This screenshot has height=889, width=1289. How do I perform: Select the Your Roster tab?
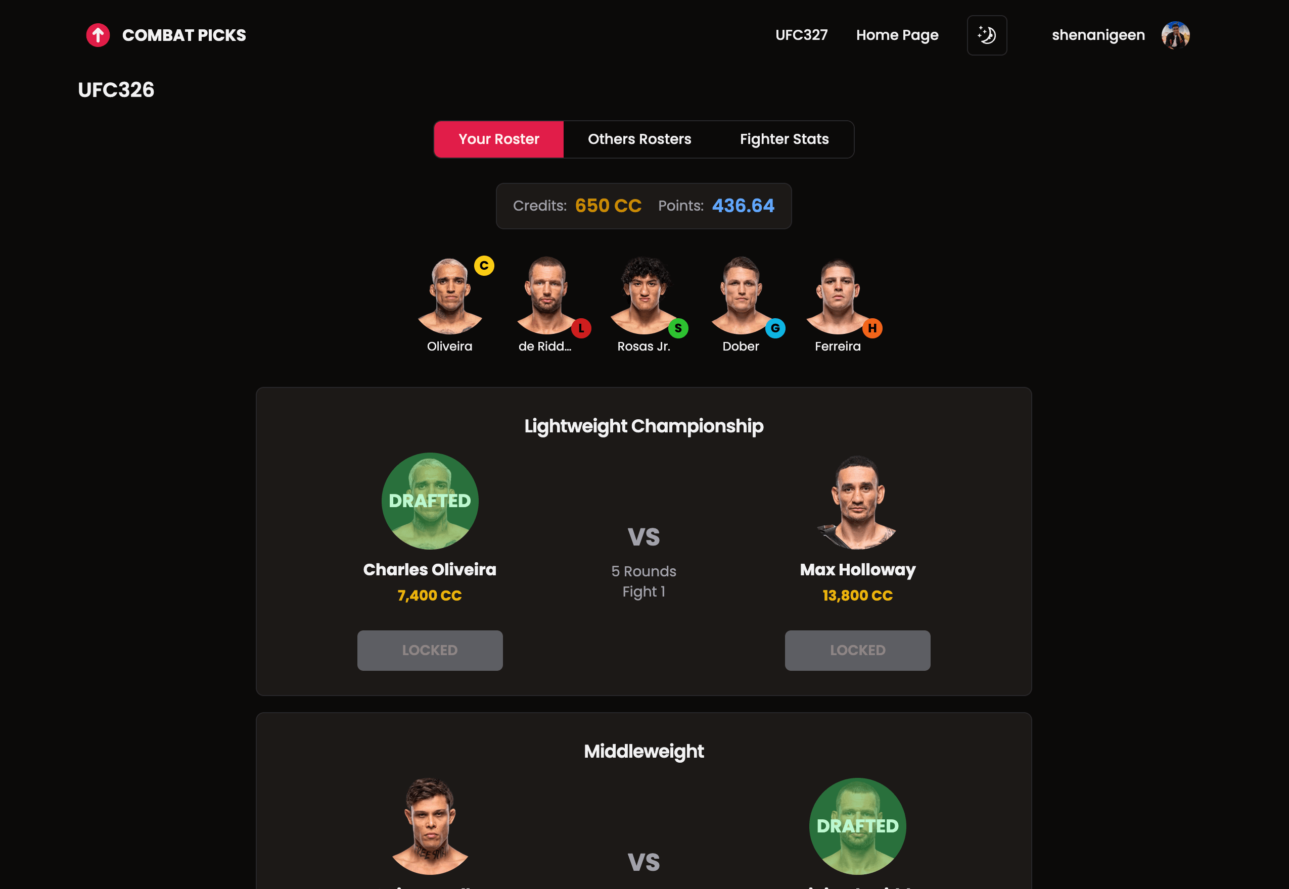click(499, 139)
